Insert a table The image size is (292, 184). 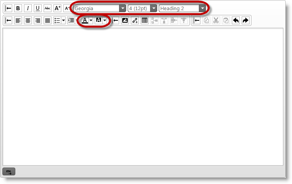pyautogui.click(x=145, y=20)
